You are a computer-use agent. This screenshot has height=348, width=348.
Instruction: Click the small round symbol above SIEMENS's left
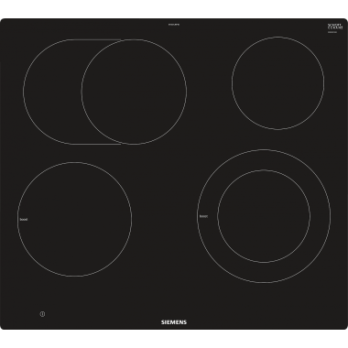pyautogui.click(x=42, y=314)
